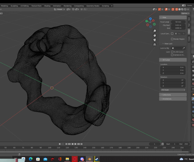194x162 pixels.
Task: Click the Lock to Object eyedropper icon
Action: click(184, 48)
